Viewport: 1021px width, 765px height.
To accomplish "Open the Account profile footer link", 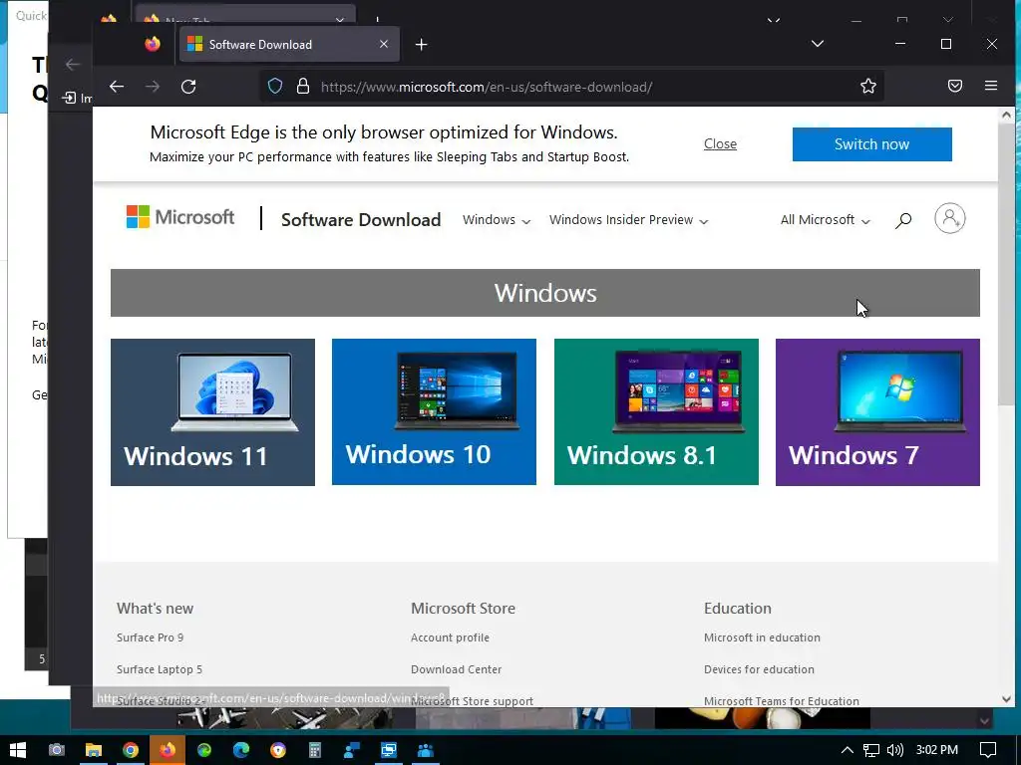I will [x=450, y=637].
